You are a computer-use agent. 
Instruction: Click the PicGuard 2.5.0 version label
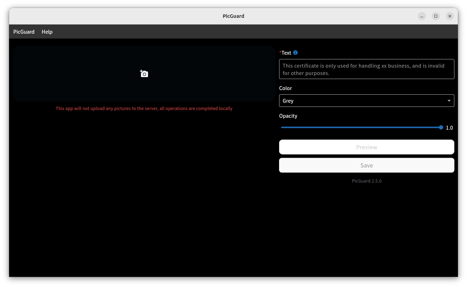tap(366, 181)
